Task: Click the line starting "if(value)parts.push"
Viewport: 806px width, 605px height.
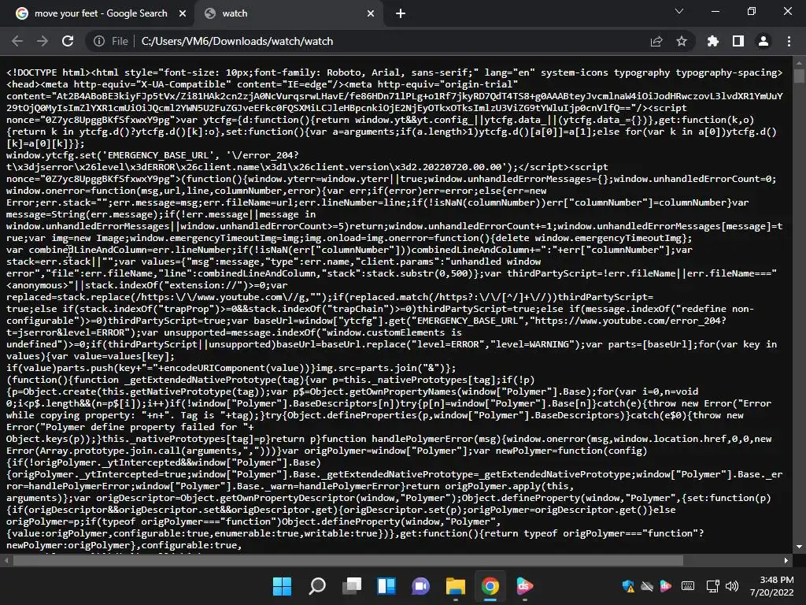Action: pyautogui.click(x=231, y=369)
